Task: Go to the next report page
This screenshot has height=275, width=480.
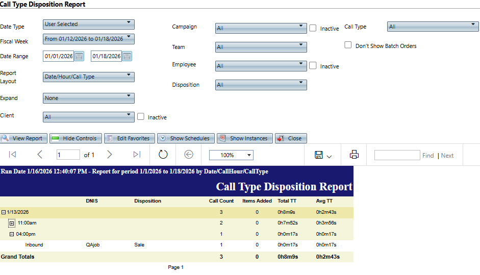Action: pyautogui.click(x=109, y=155)
